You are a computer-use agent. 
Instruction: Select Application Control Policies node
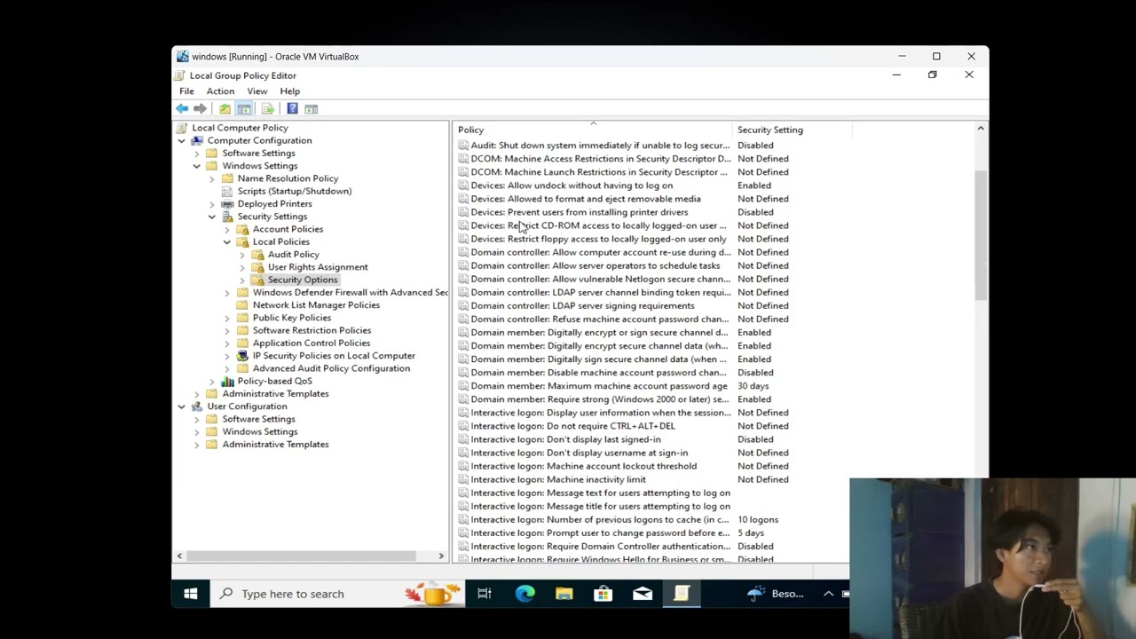click(312, 343)
